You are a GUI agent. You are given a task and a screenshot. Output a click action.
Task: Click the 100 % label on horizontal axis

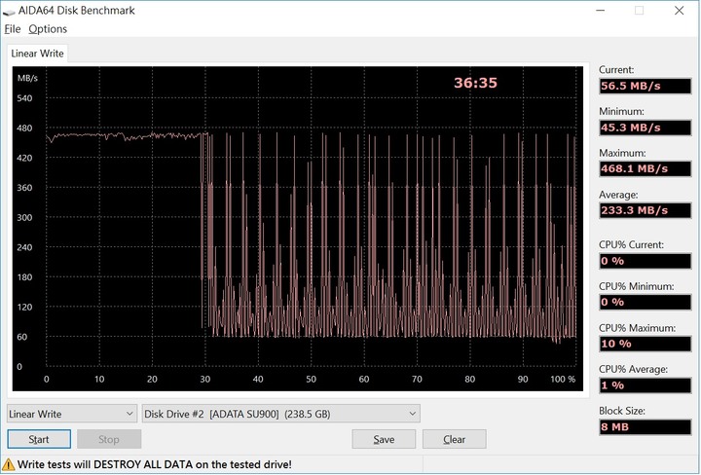[x=563, y=380]
